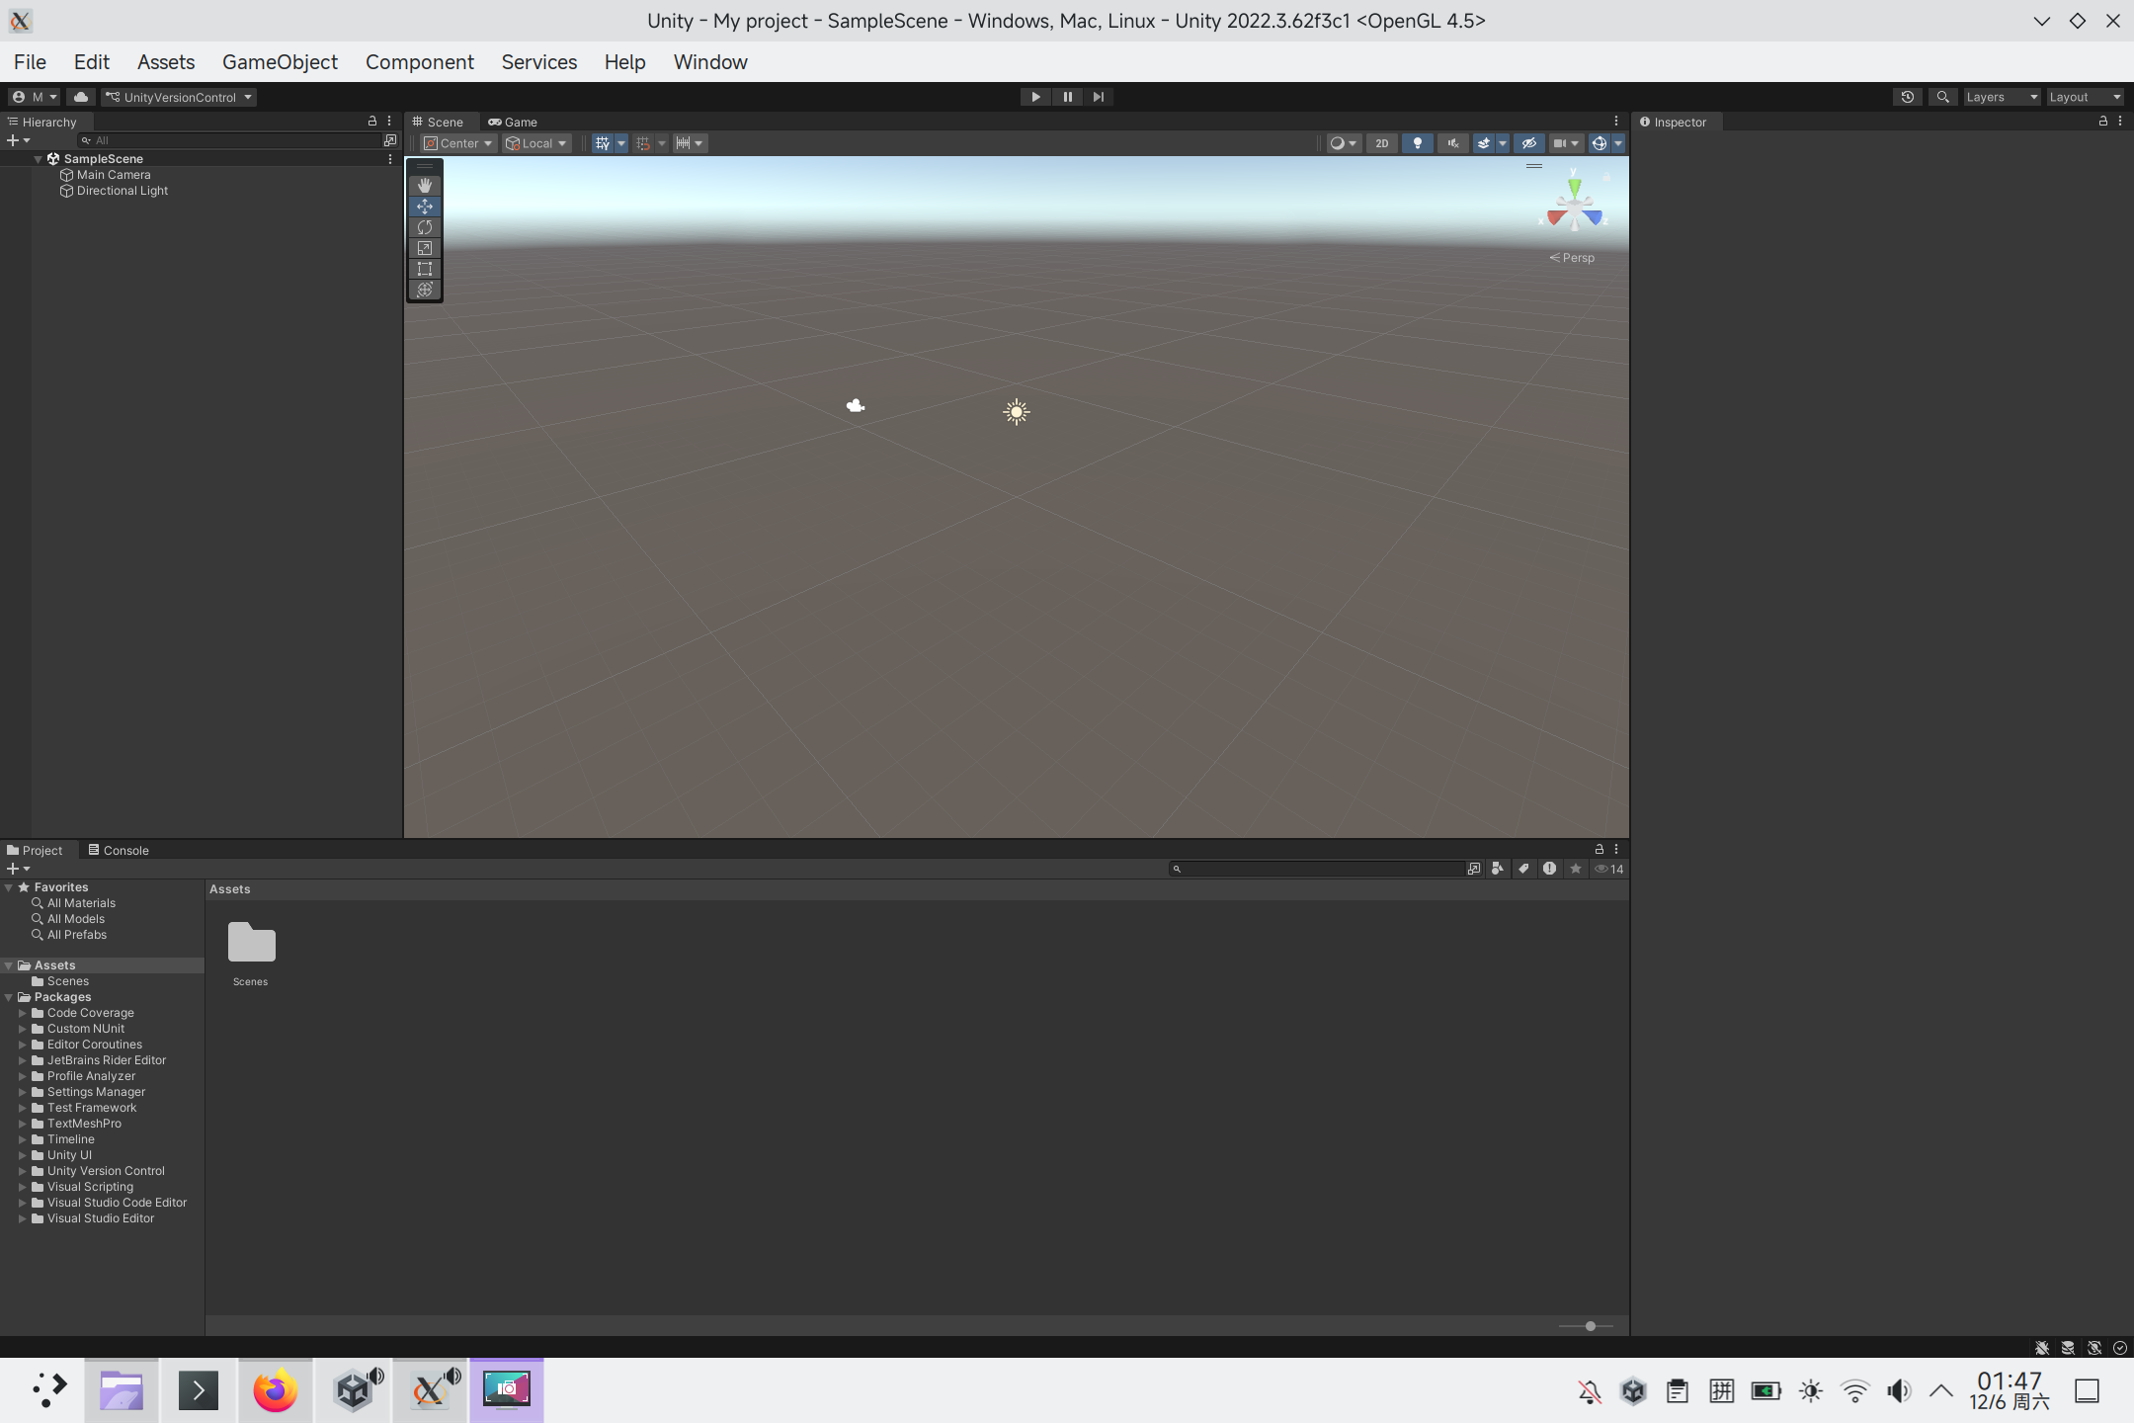
Task: Toggle scene audio mute button
Action: (x=1453, y=143)
